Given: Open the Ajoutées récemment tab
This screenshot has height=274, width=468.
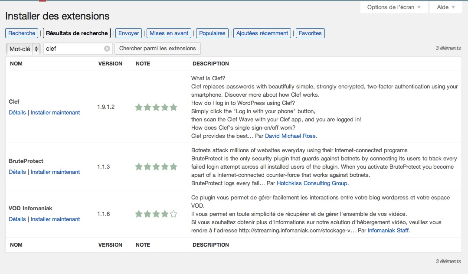Looking at the screenshot, I should (x=262, y=33).
